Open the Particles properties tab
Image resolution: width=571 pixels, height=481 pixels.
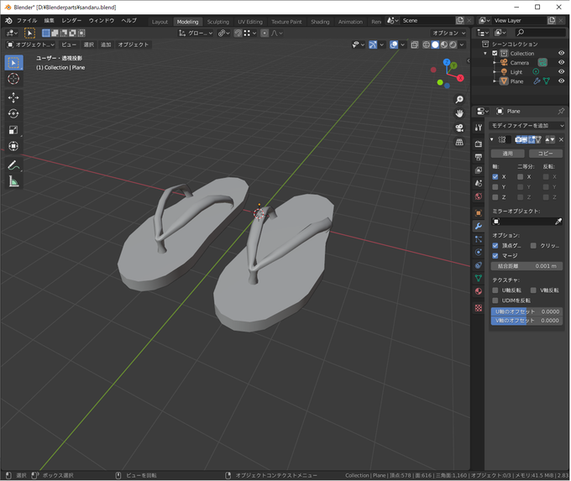(479, 239)
